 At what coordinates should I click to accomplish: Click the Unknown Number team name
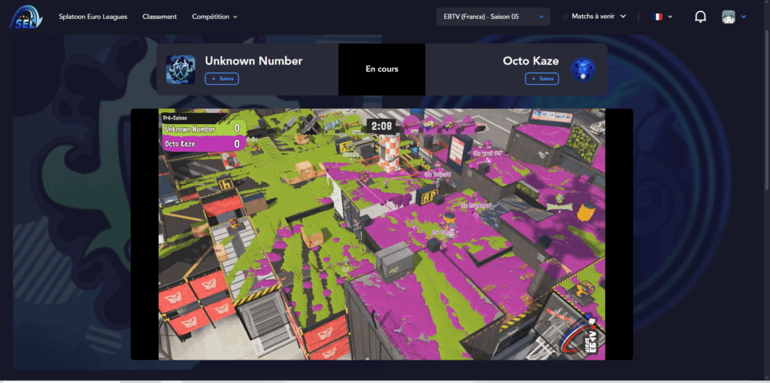click(253, 61)
